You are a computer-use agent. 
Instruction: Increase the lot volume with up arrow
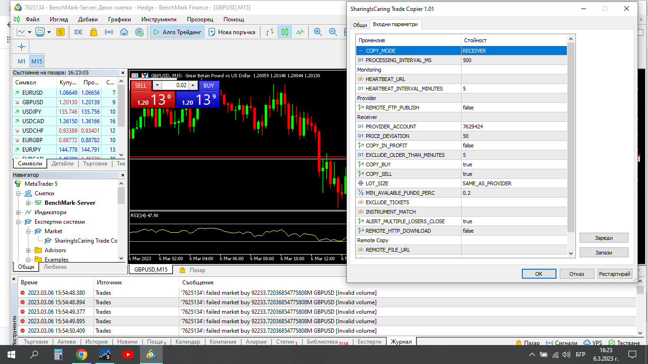pos(193,86)
